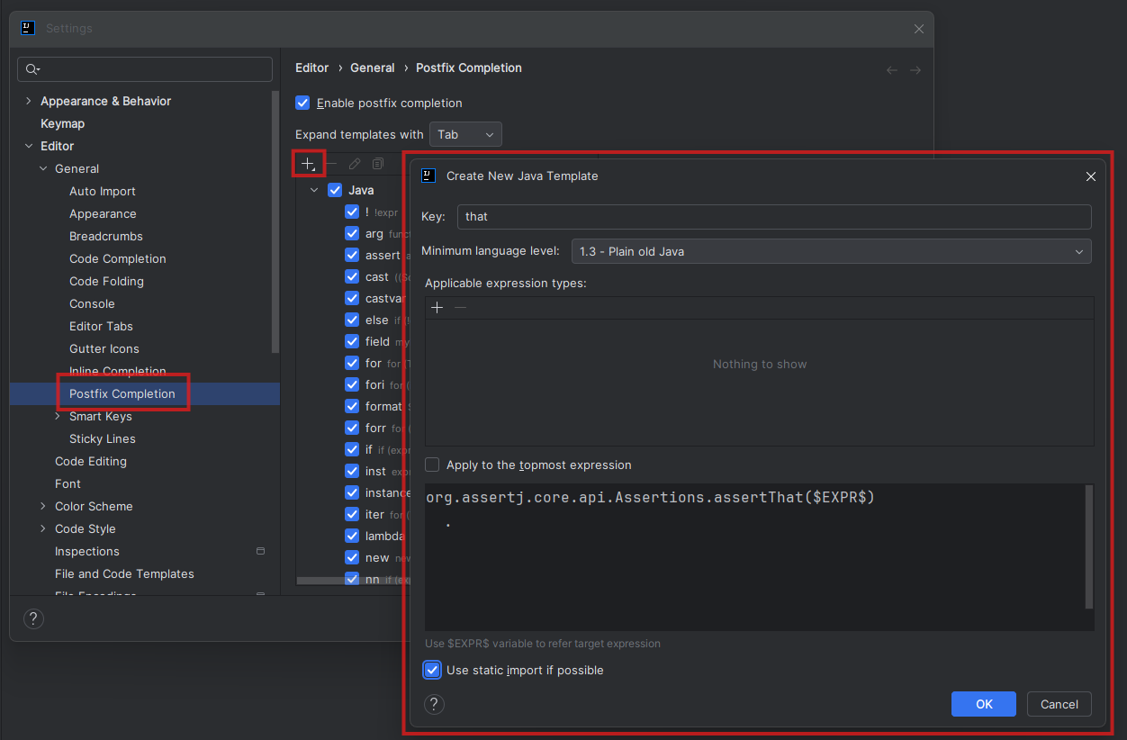
Task: Click the edit template pencil icon
Action: [355, 164]
